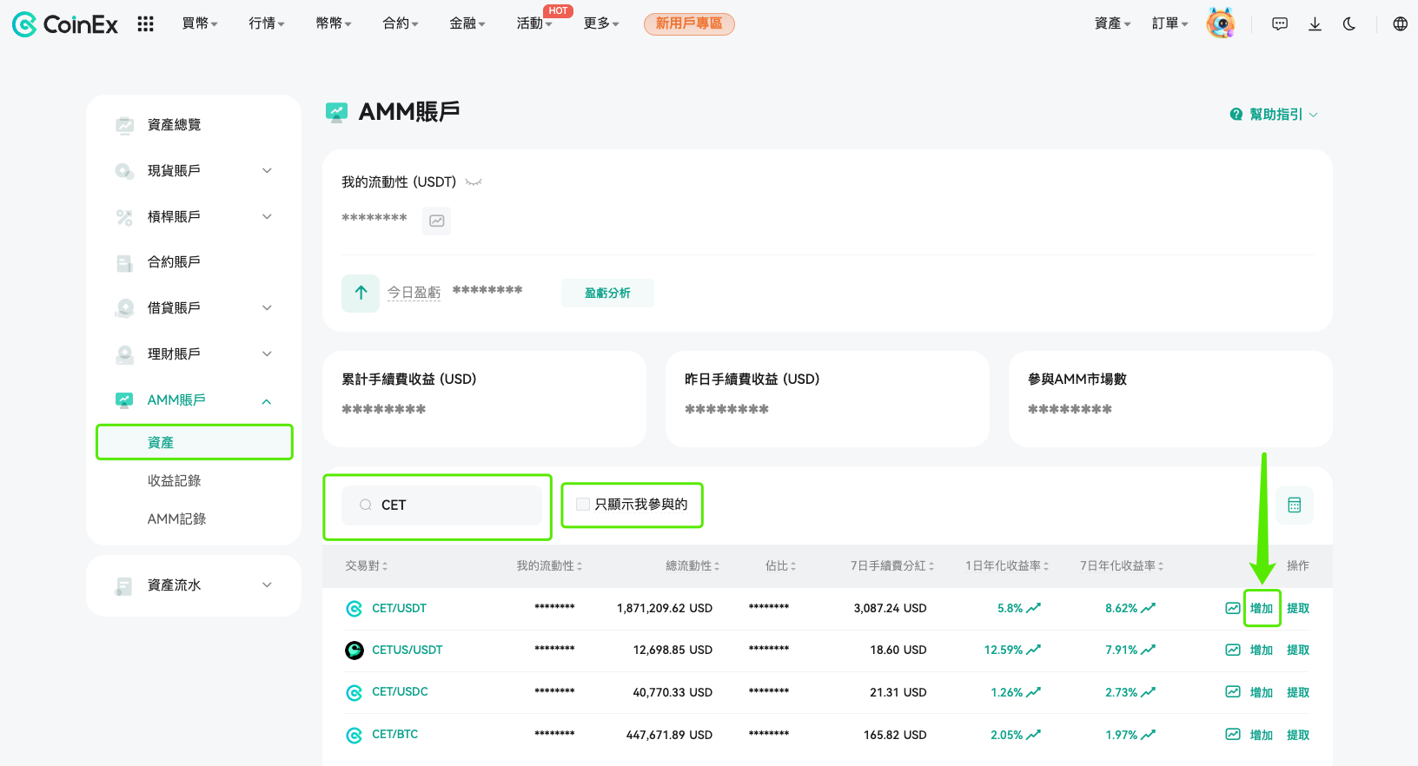Expand 借貸賬戶 sidebar section

(x=267, y=308)
